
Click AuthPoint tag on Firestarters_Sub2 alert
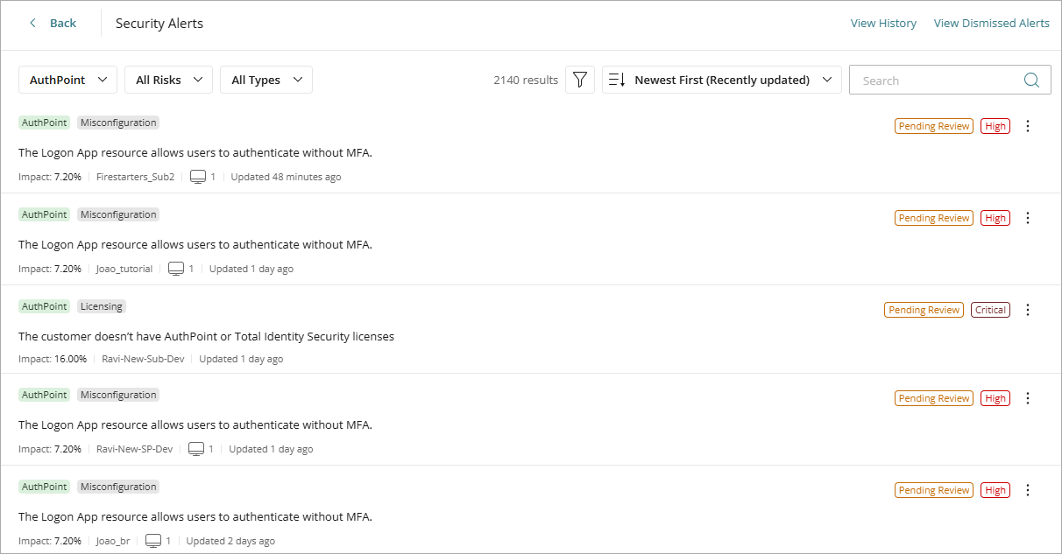(x=44, y=123)
